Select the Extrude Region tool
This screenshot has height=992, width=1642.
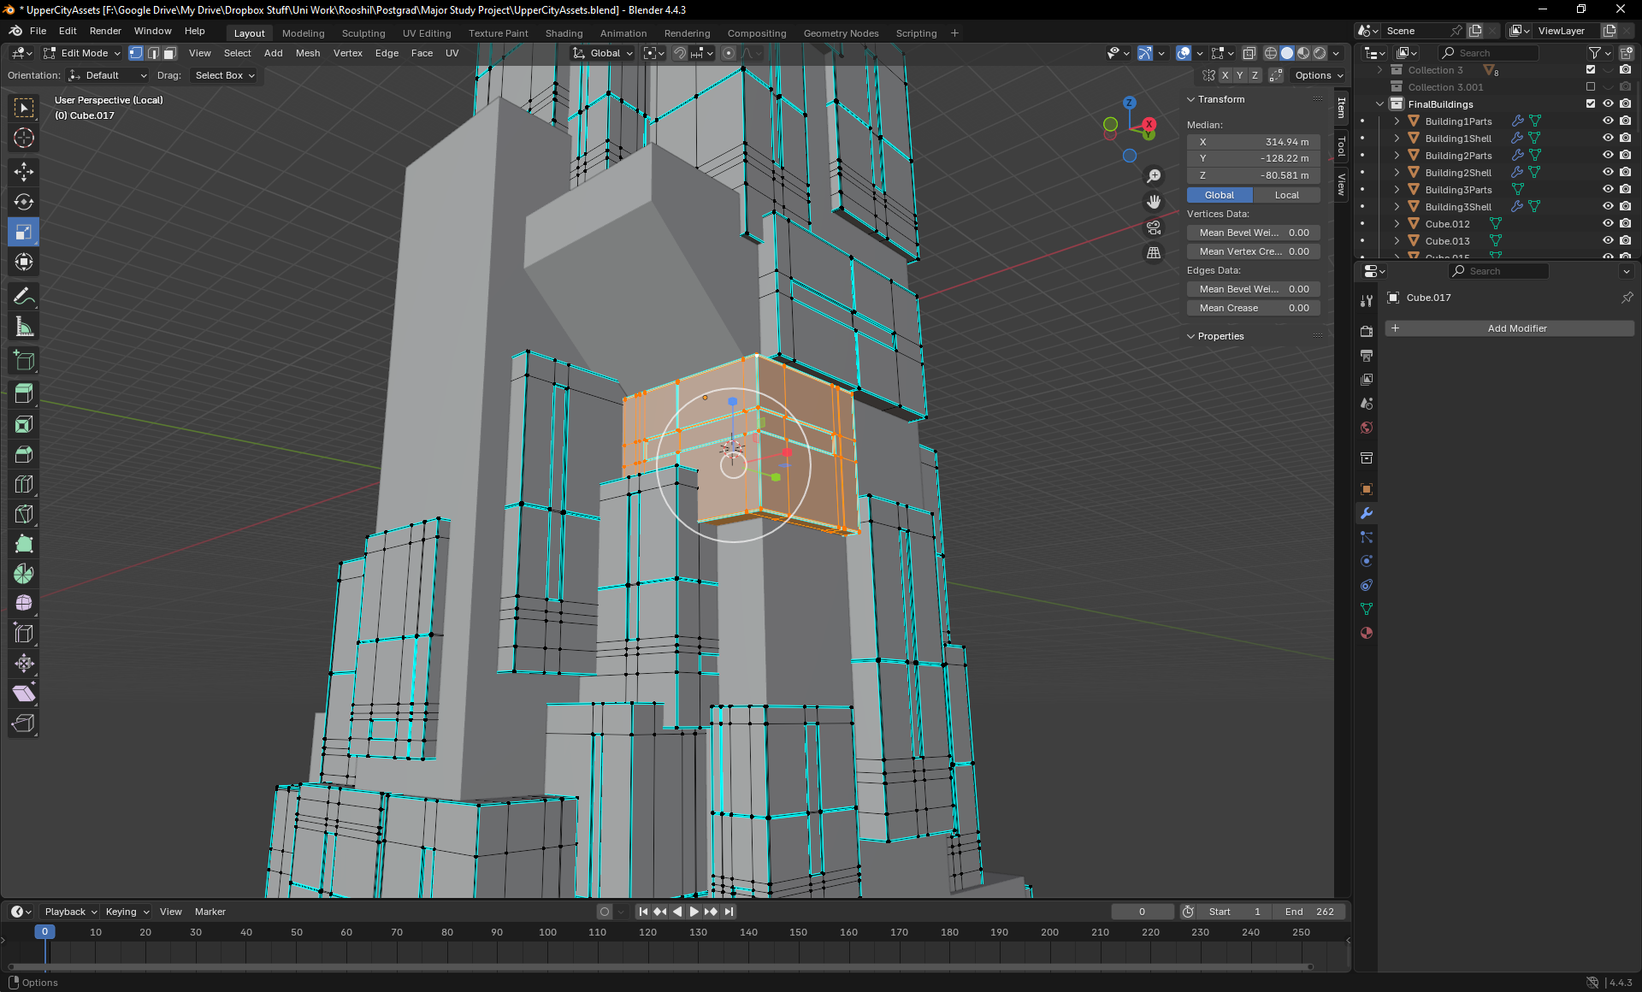pyautogui.click(x=24, y=394)
